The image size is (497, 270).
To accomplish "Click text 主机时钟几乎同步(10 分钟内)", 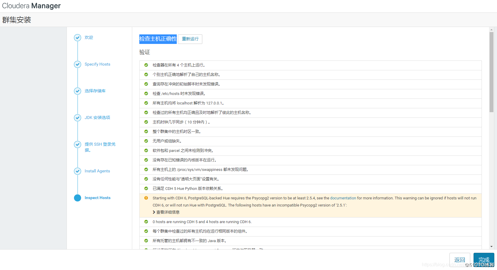I will tap(182, 122).
